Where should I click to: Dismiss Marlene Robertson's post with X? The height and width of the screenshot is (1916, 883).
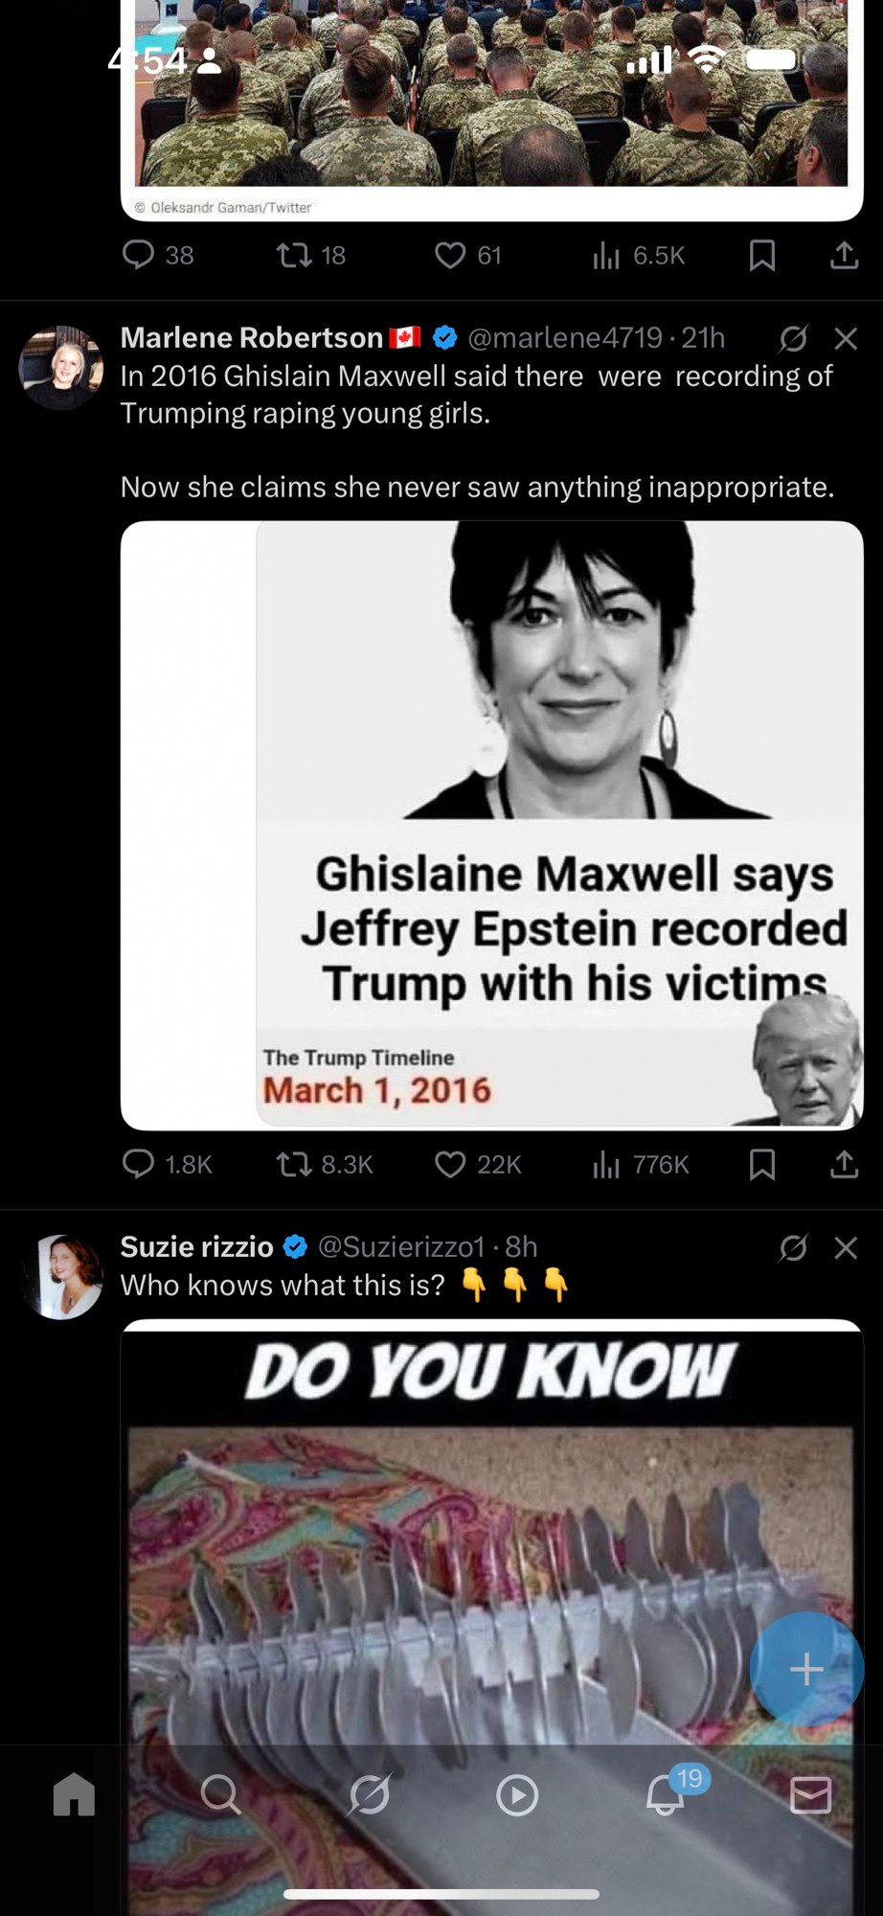click(x=846, y=338)
